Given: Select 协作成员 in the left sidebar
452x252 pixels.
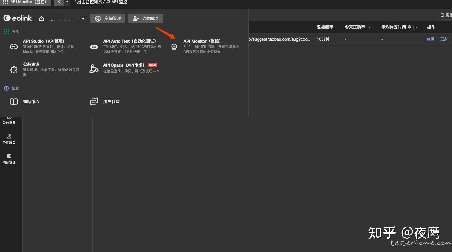Looking at the screenshot, I should click(x=9, y=139).
